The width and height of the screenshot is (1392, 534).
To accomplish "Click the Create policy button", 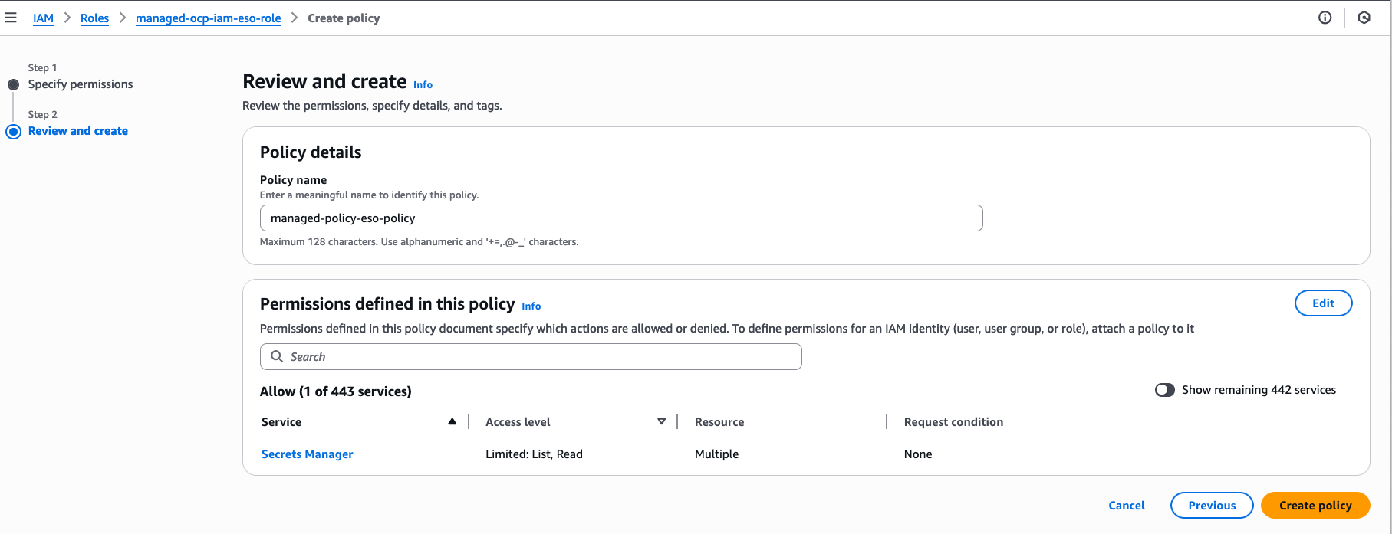I will pyautogui.click(x=1315, y=506).
